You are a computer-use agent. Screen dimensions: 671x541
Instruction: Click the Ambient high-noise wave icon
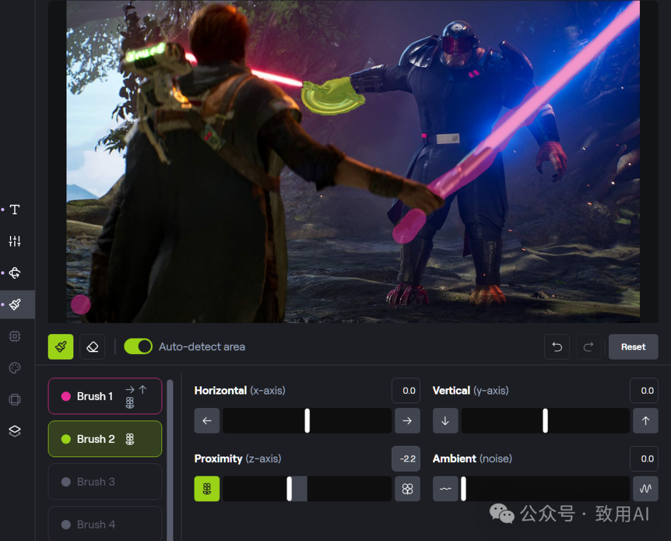point(646,489)
